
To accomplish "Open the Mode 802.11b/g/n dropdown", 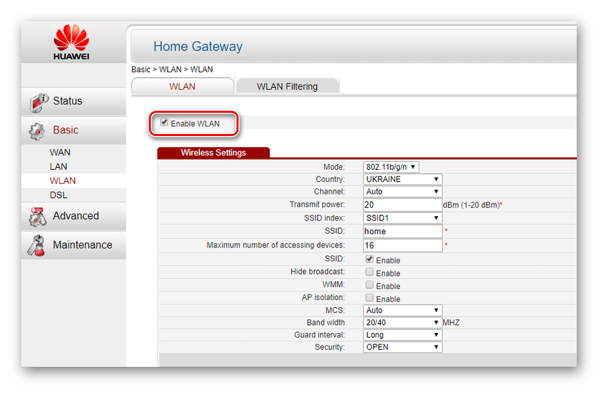I will coord(391,167).
